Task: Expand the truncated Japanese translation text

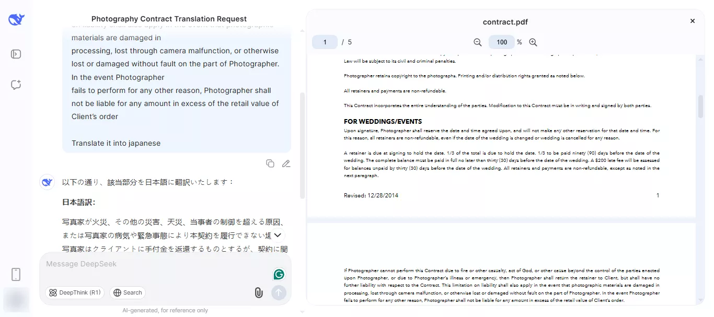Action: (x=278, y=235)
